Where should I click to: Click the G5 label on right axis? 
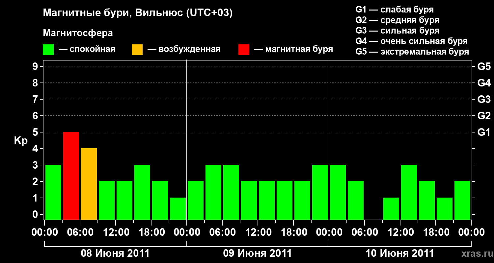tap(484, 66)
